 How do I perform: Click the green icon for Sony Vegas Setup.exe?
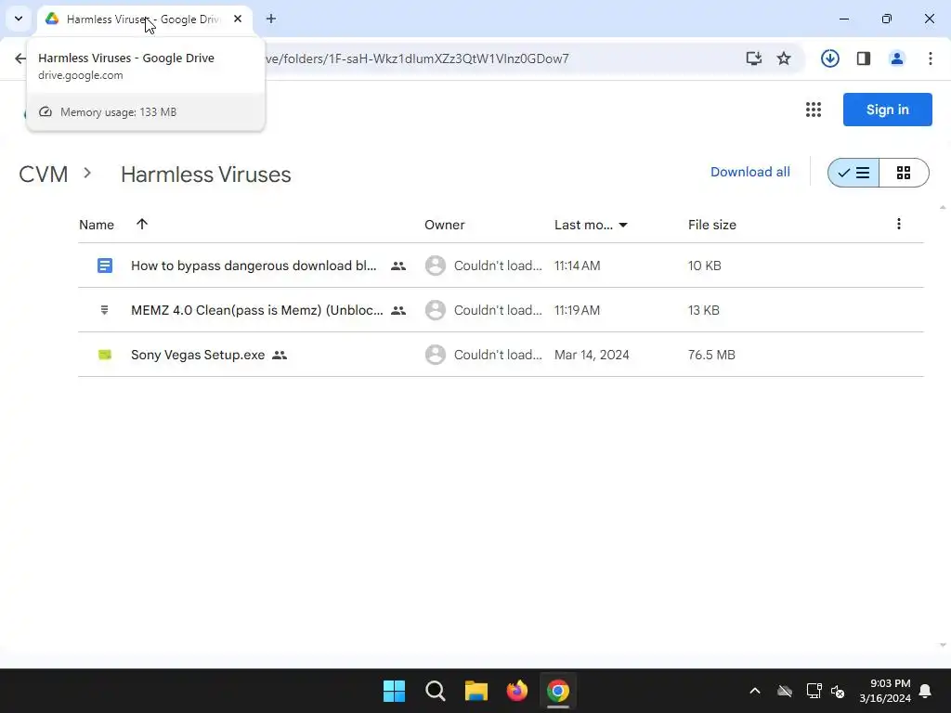coord(105,355)
